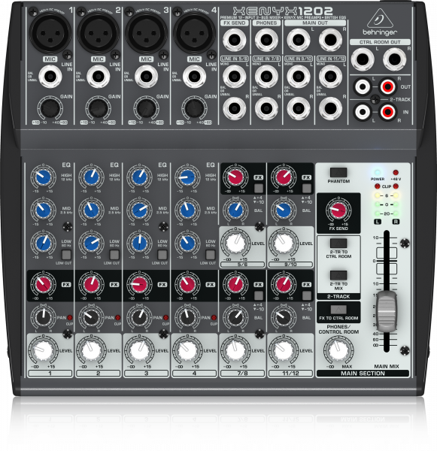This screenshot has width=437, height=451.
Task: Toggle +4/-10 level button on channel 5/6
Action: (259, 189)
